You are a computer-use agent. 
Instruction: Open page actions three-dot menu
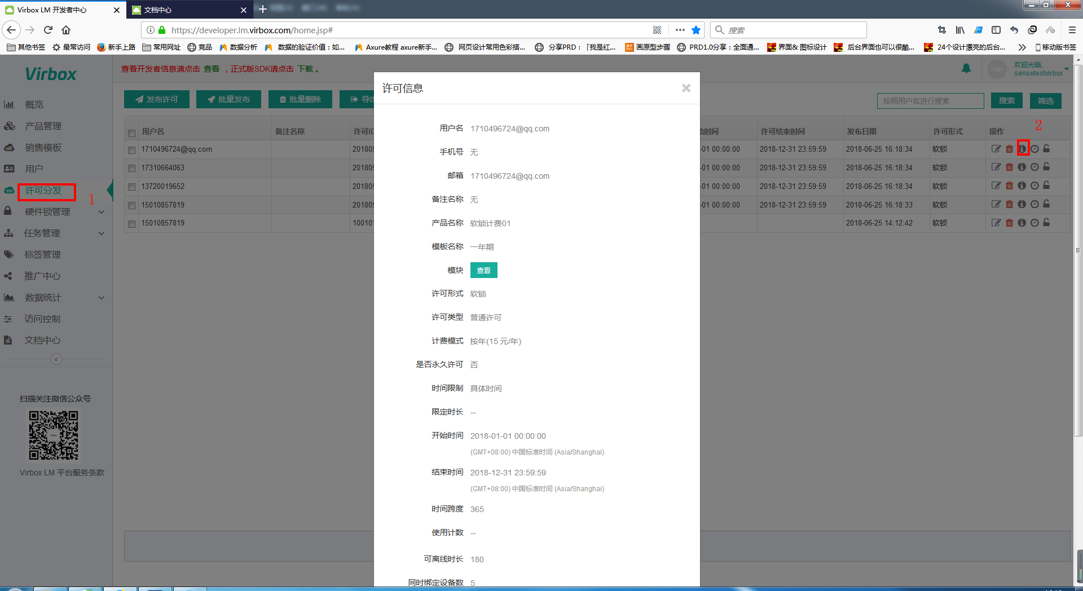coord(680,30)
